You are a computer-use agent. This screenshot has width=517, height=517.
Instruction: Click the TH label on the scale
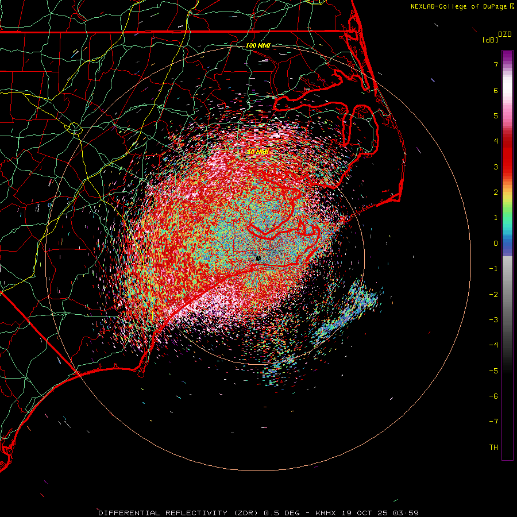point(493,447)
